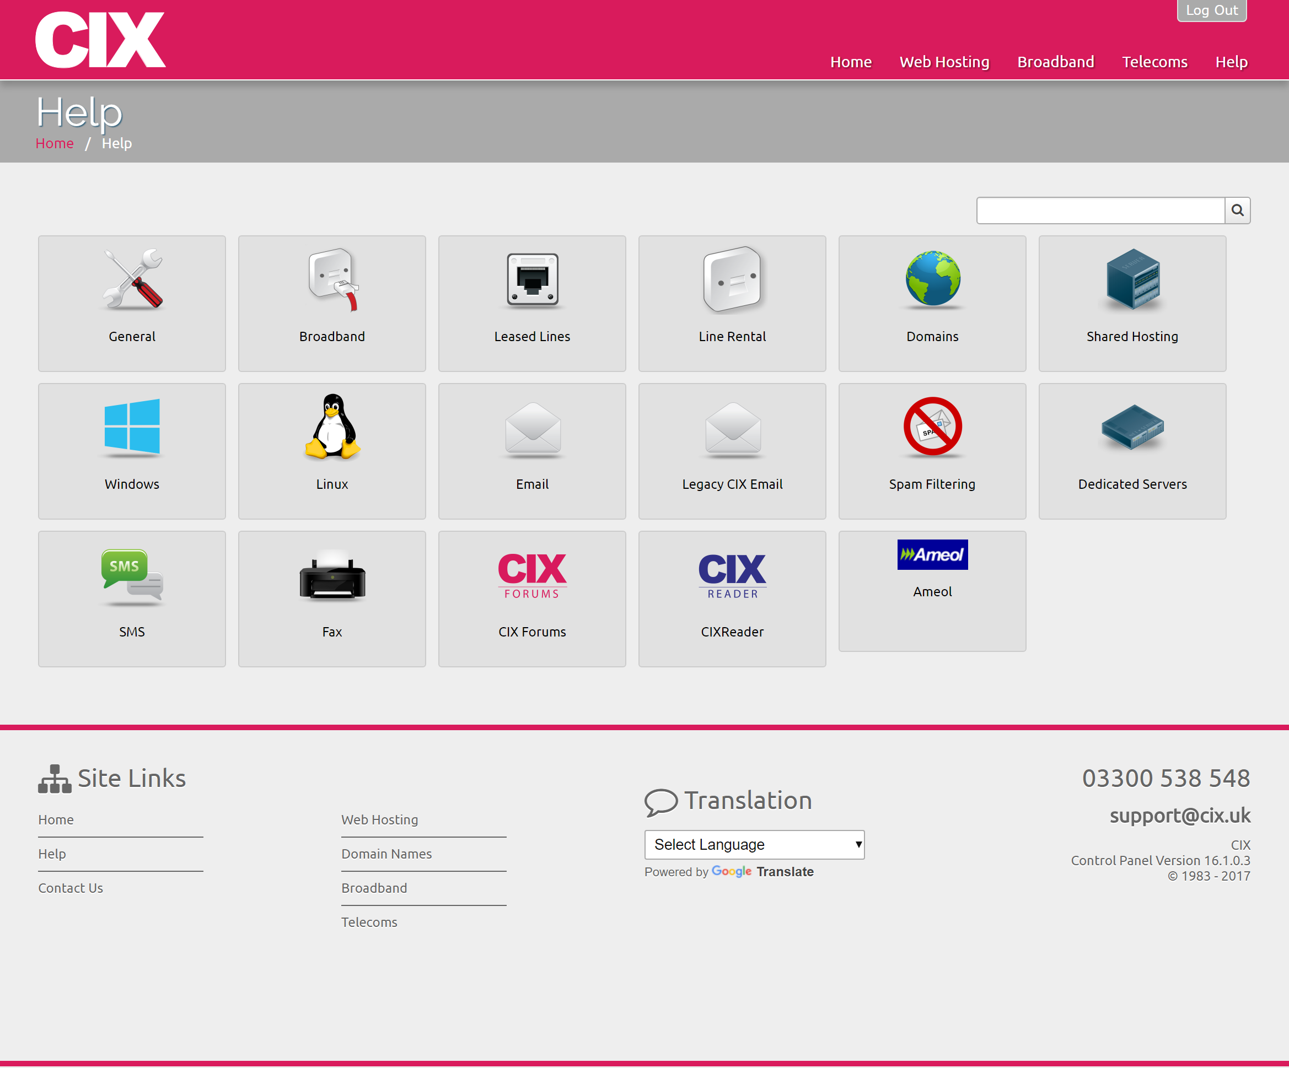
Task: Click the Spam Filtering label text
Action: 932,484
